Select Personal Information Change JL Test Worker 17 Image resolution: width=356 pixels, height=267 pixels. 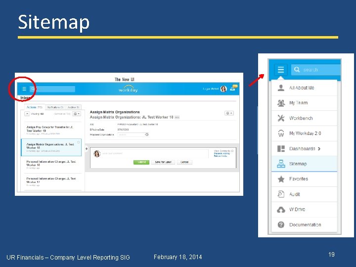coord(51,182)
